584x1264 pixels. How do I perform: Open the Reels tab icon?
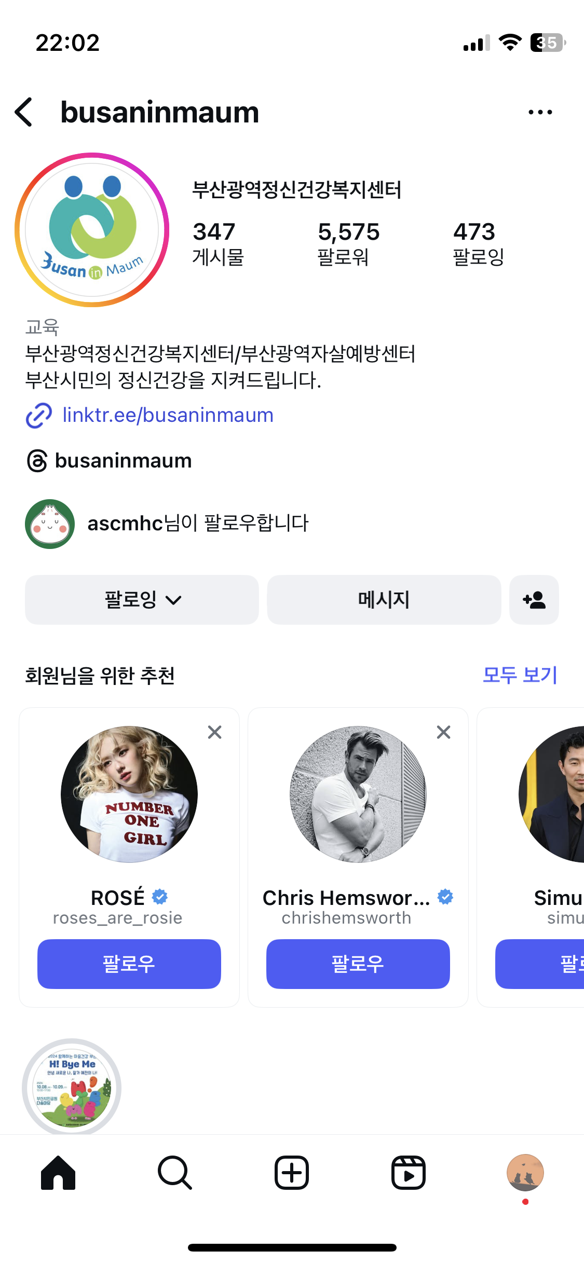(x=409, y=1173)
